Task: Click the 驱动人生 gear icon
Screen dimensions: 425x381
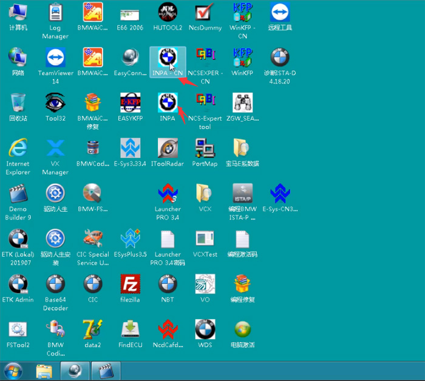Action: tap(55, 198)
